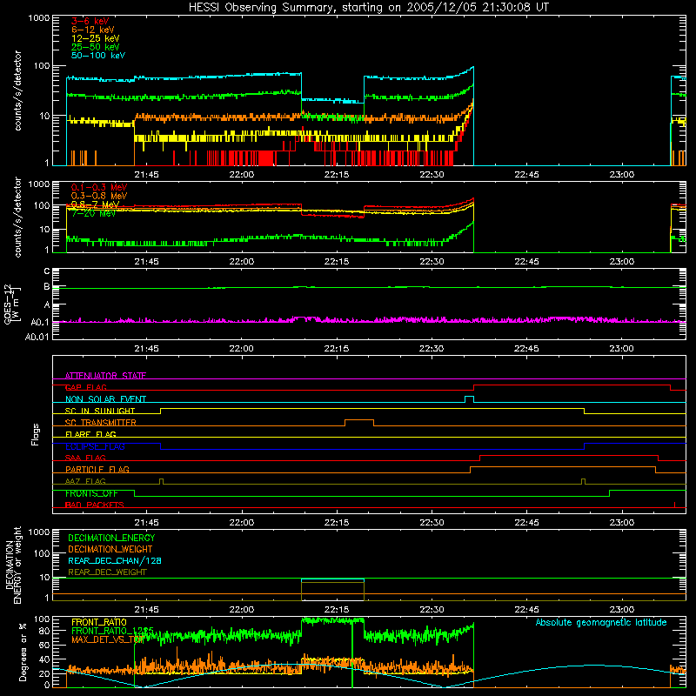Select the BAD_PACKETS label

click(x=95, y=505)
